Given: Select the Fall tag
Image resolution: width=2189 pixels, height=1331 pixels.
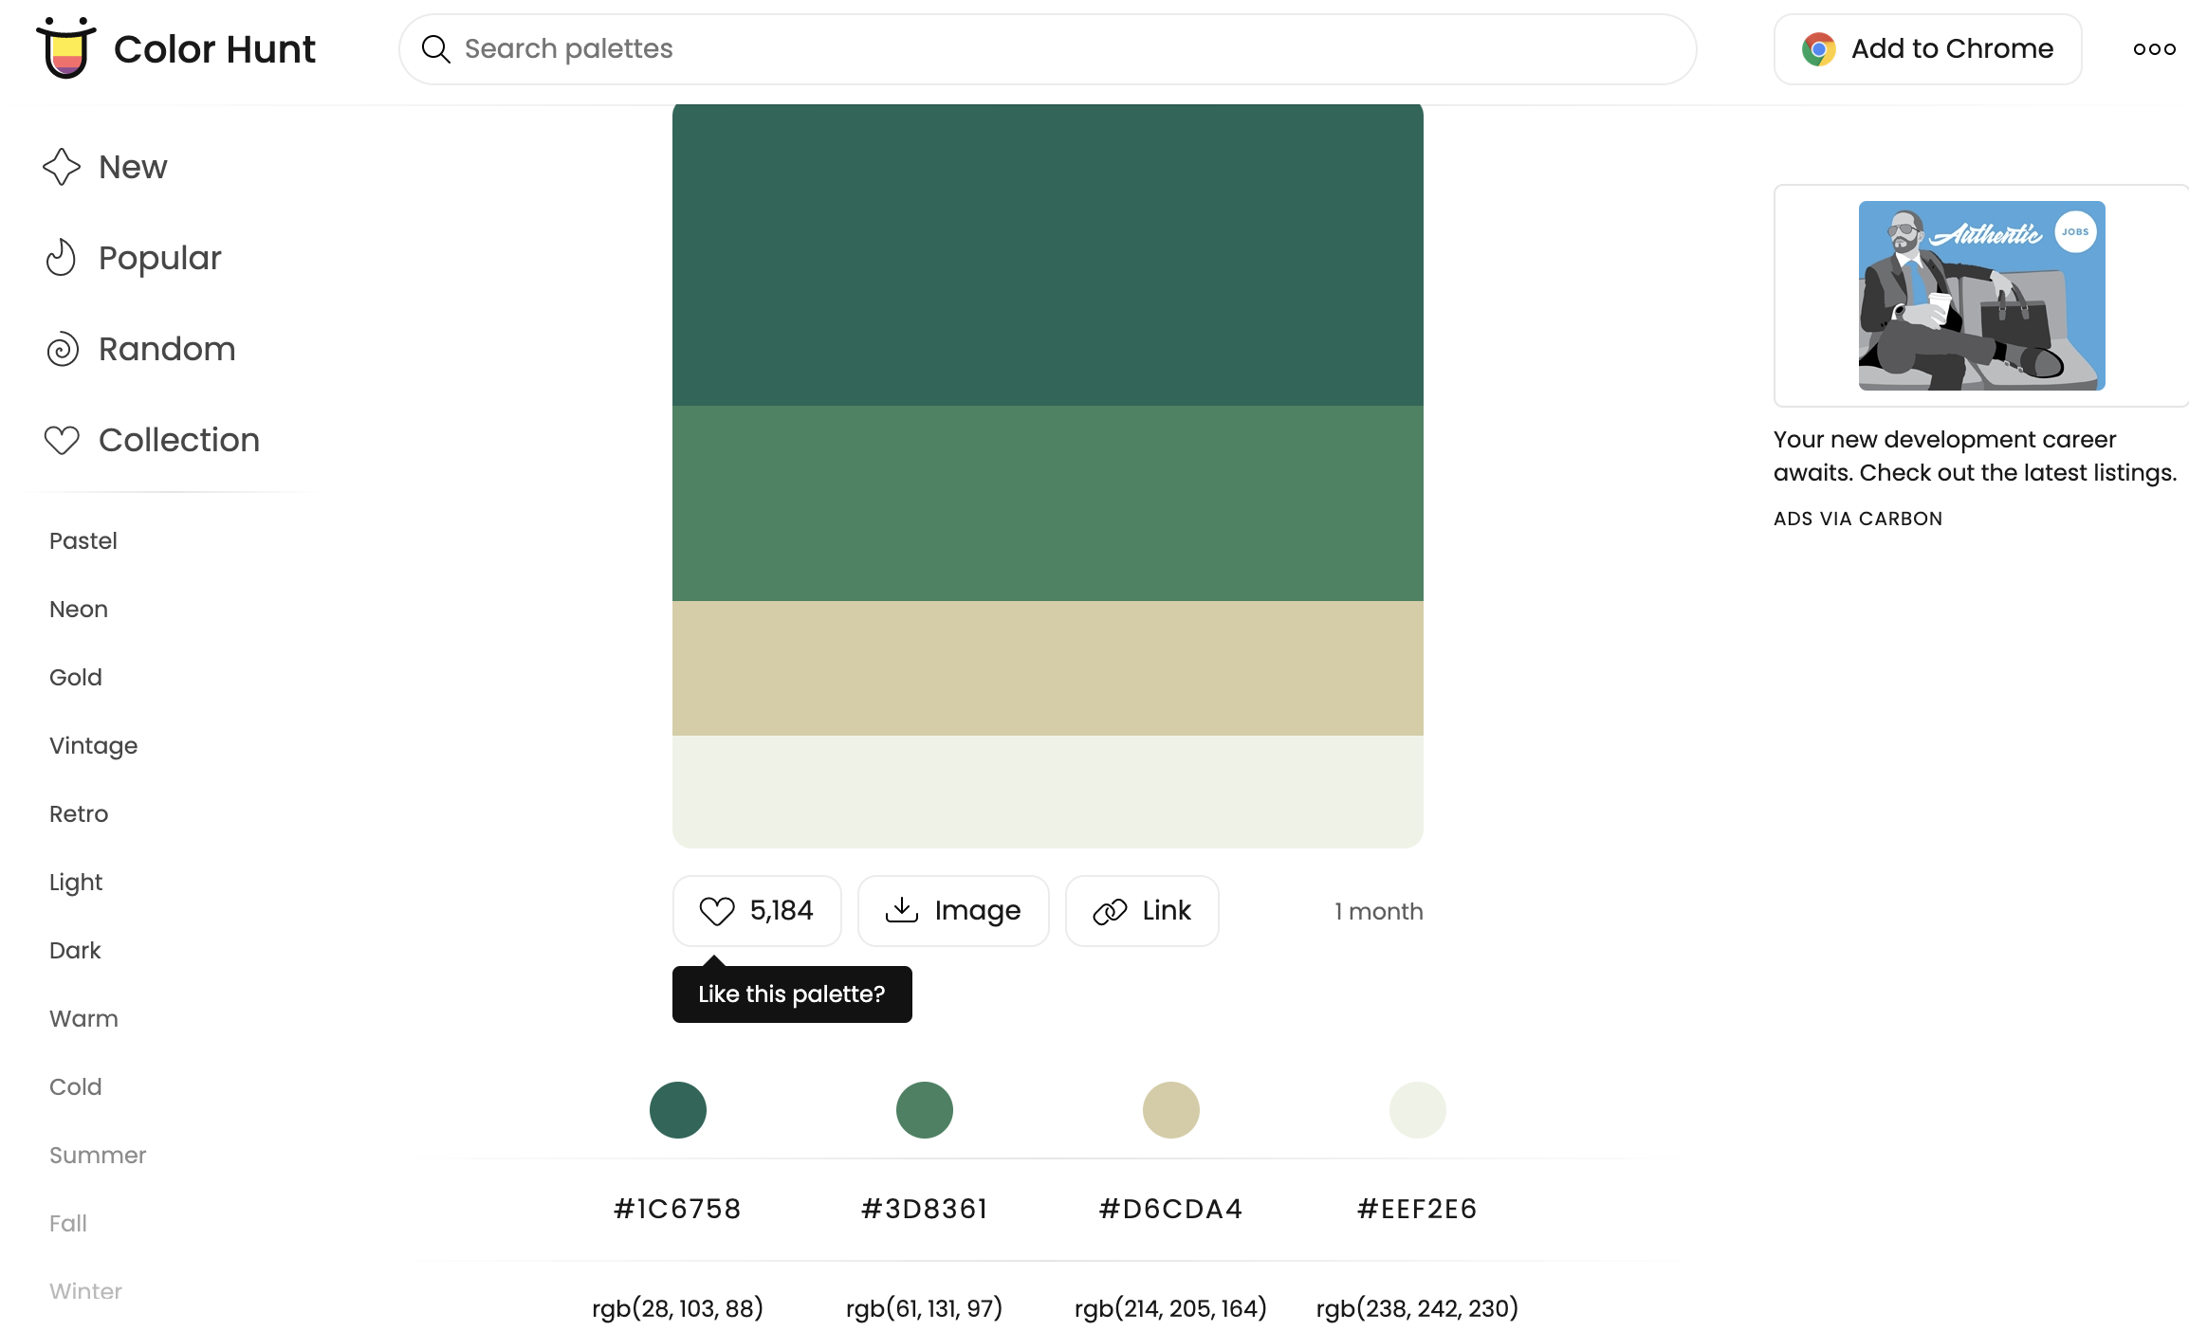Looking at the screenshot, I should 68,1223.
